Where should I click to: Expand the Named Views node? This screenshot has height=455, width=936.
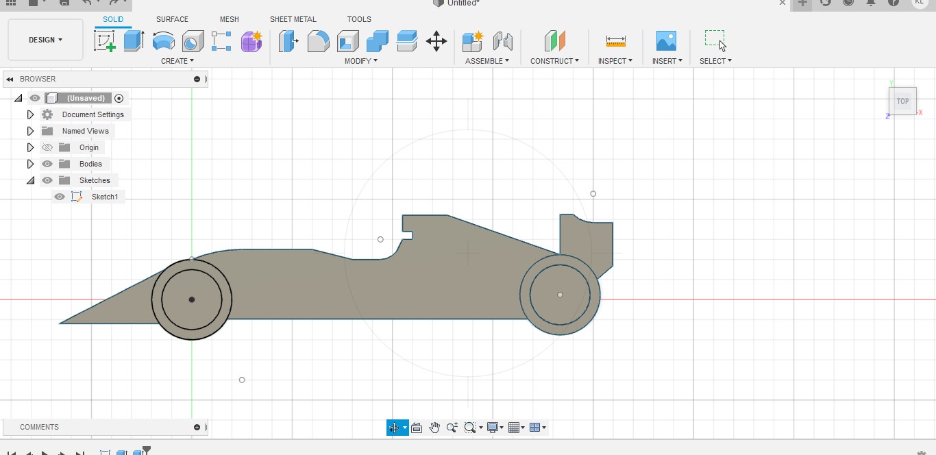point(30,131)
